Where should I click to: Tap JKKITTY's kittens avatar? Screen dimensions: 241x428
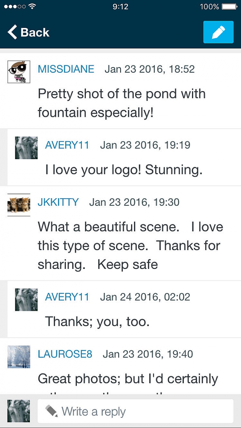point(19,205)
